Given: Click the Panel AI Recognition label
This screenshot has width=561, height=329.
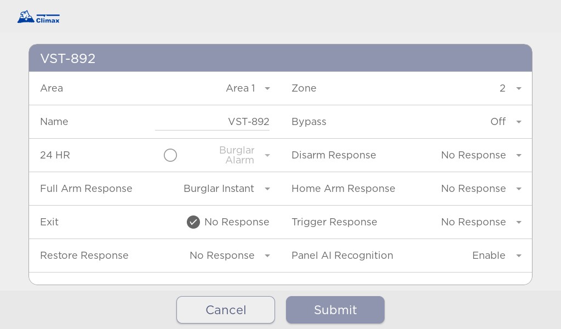Looking at the screenshot, I should click(x=342, y=256).
